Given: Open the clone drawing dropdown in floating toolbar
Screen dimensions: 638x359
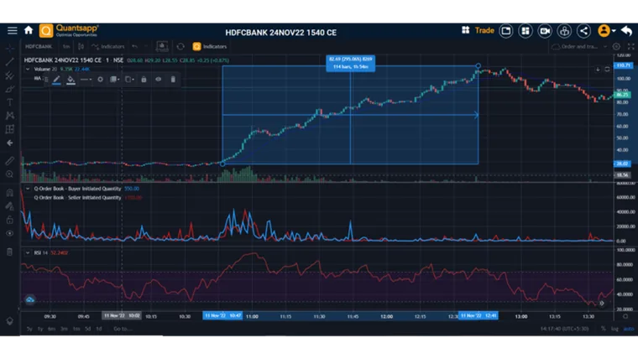Looking at the screenshot, I should (129, 80).
